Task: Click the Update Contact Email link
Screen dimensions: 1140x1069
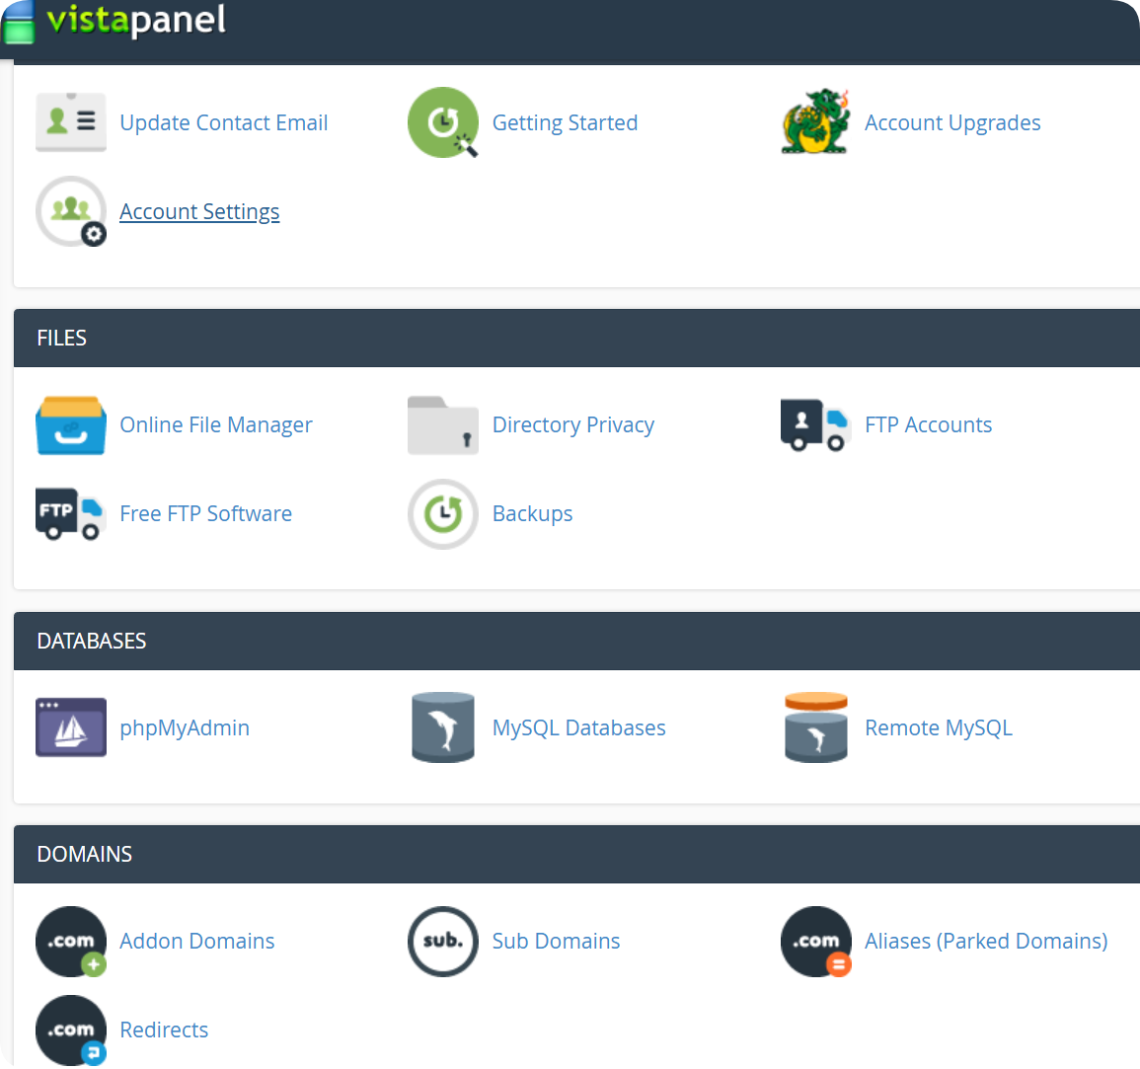Action: point(223,123)
